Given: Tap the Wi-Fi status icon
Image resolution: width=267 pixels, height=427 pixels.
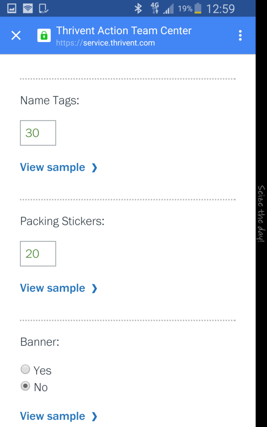Looking at the screenshot, I should click(28, 8).
